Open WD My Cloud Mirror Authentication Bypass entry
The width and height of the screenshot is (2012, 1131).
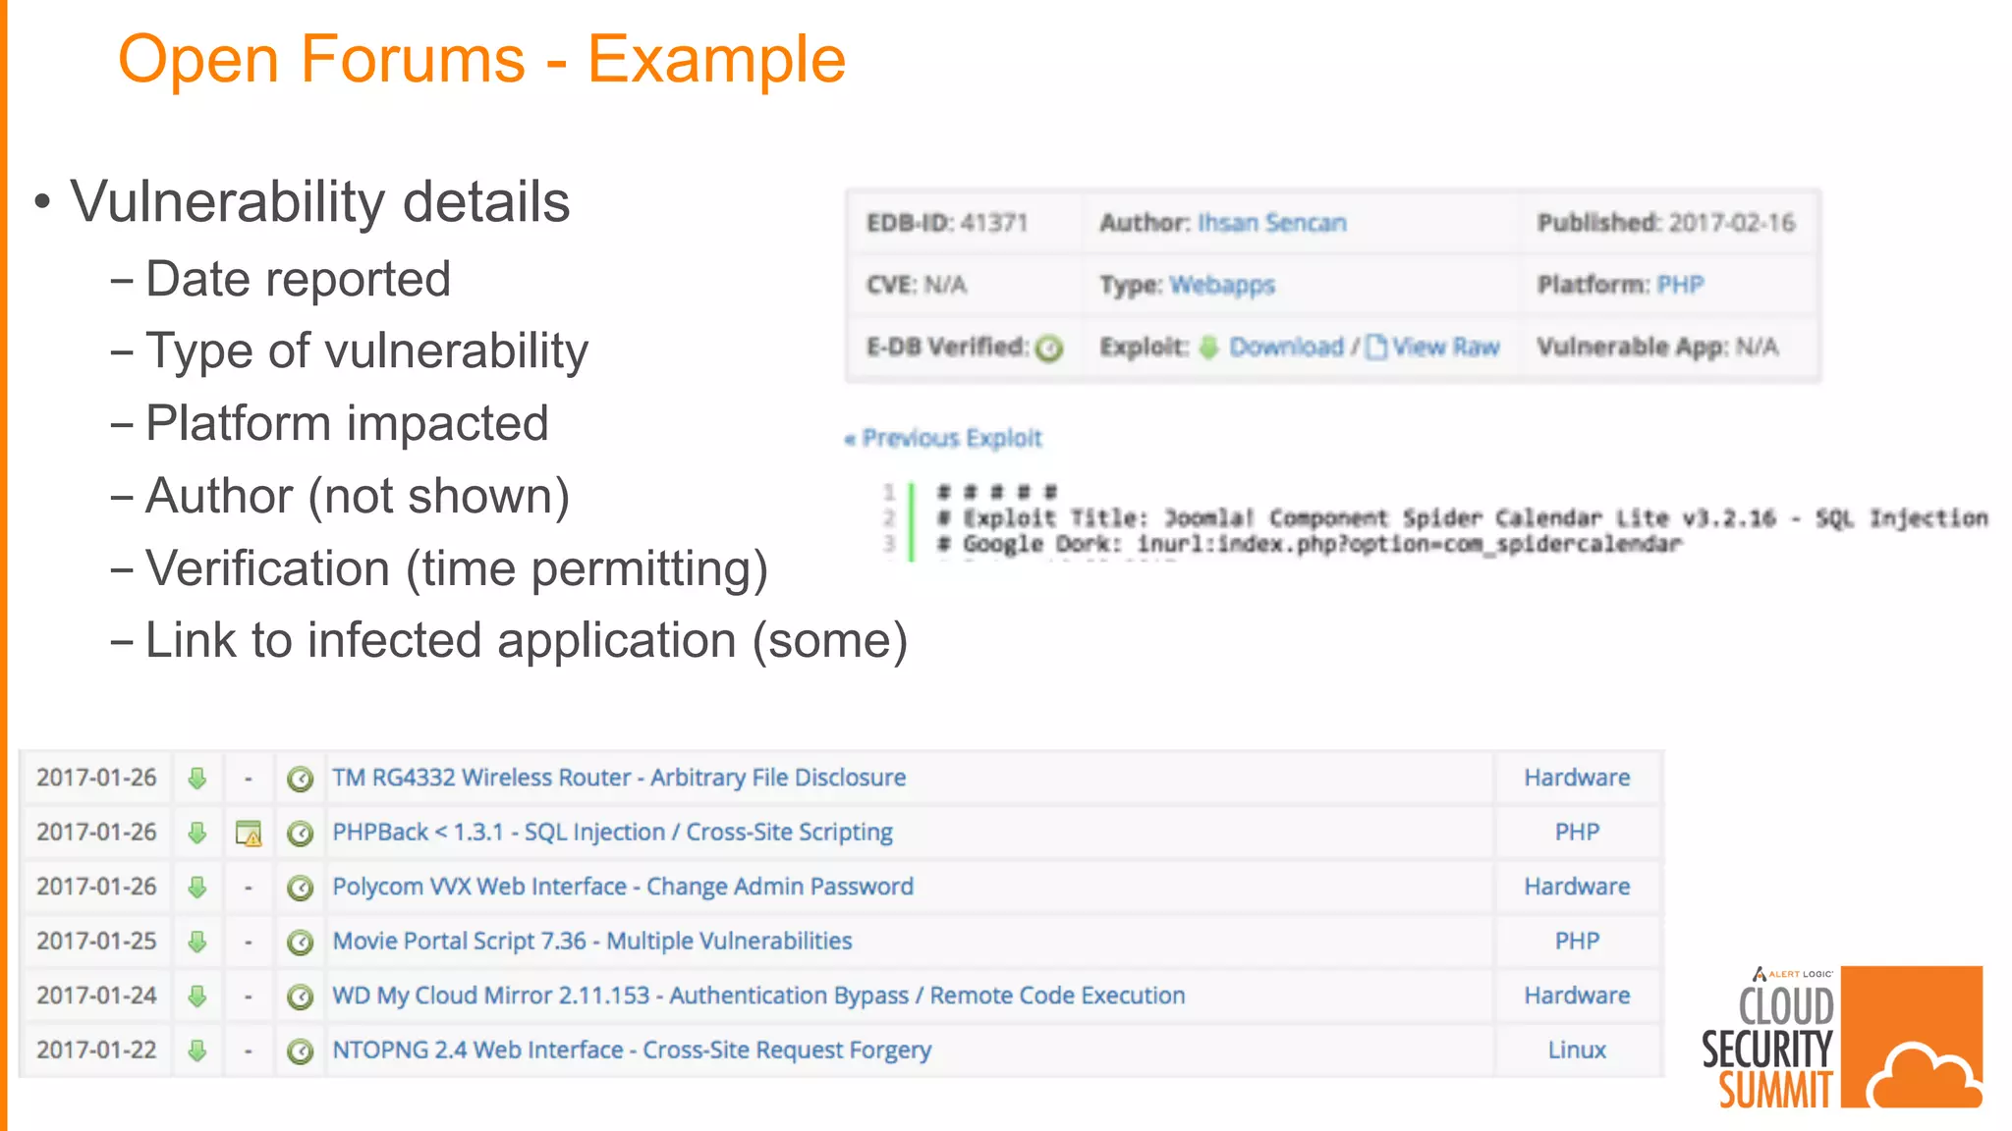pyautogui.click(x=758, y=996)
